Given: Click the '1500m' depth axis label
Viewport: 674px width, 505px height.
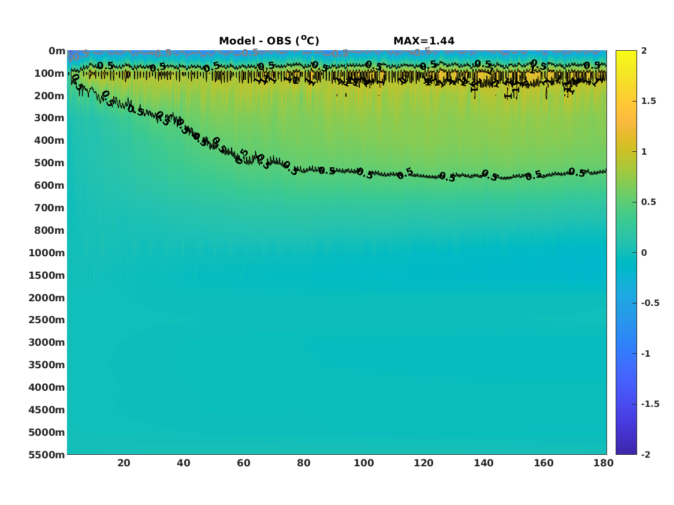Looking at the screenshot, I should [47, 275].
